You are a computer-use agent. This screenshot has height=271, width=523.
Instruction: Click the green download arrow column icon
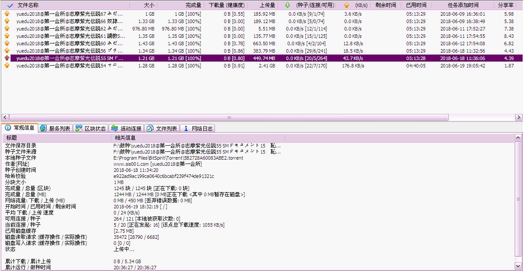pyautogui.click(x=288, y=5)
